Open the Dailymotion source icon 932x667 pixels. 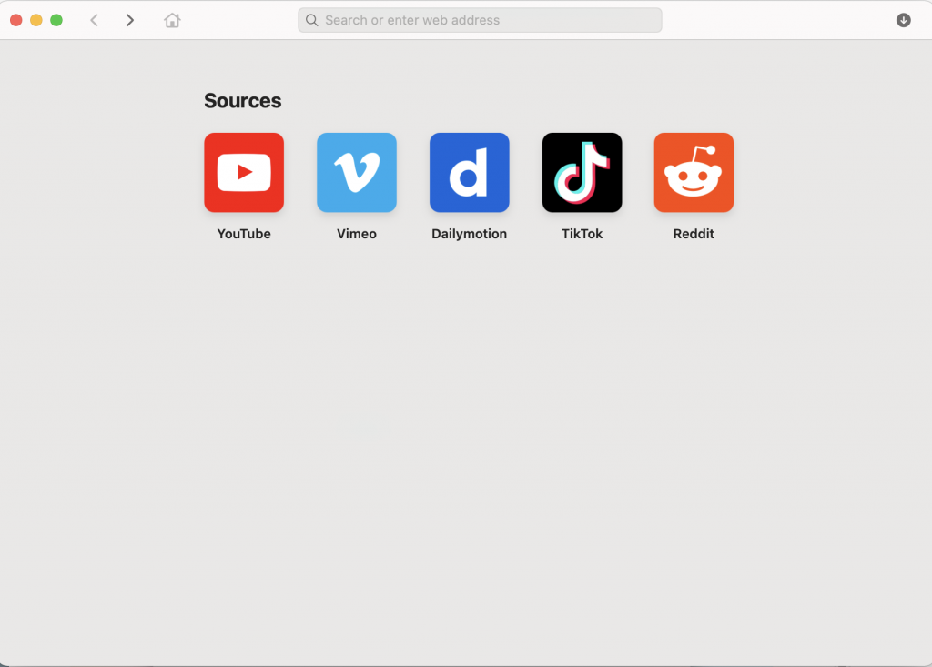coord(470,172)
